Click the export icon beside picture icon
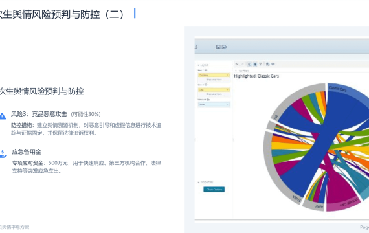 pos(224,47)
